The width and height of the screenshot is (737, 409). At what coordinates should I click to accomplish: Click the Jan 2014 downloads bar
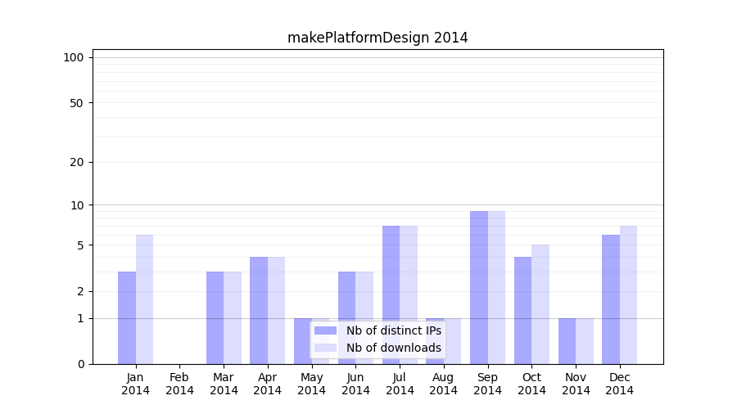point(145,299)
